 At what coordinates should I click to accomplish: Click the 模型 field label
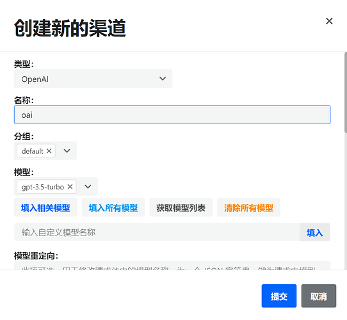pos(24,172)
